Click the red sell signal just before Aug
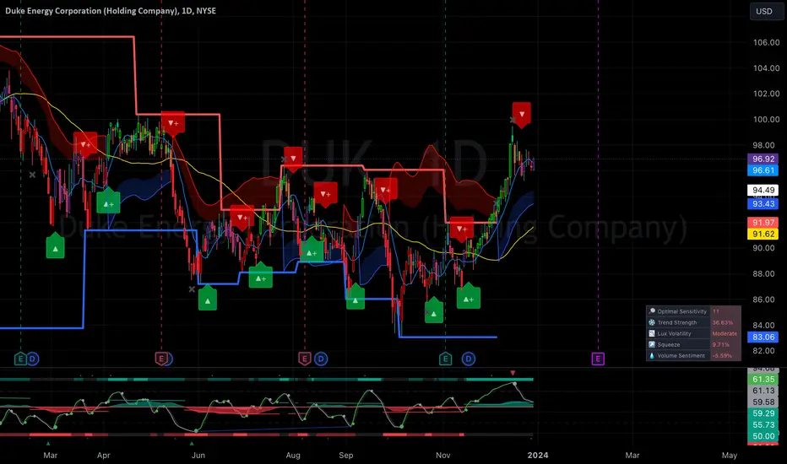The width and height of the screenshot is (787, 464). click(x=293, y=159)
